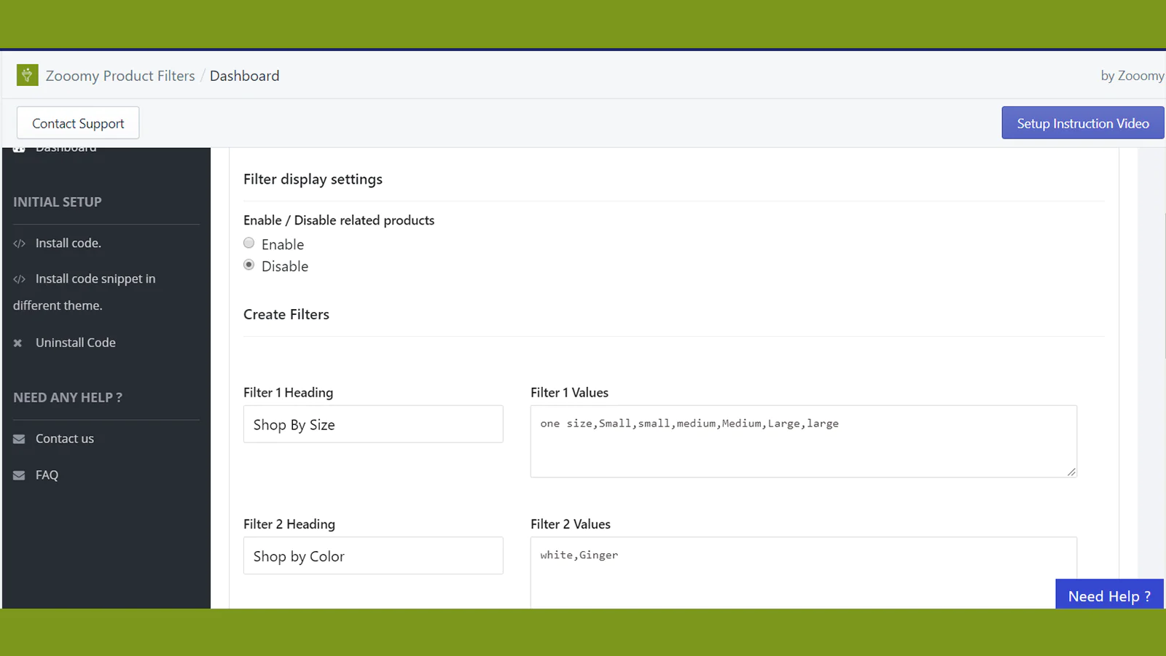This screenshot has height=656, width=1166.
Task: Open Uninstall Code in sidebar
Action: pyautogui.click(x=75, y=343)
